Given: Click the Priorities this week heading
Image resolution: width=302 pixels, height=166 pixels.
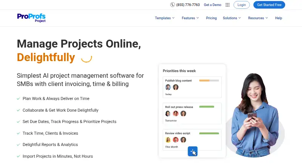Looking at the screenshot, I should pos(179,71).
